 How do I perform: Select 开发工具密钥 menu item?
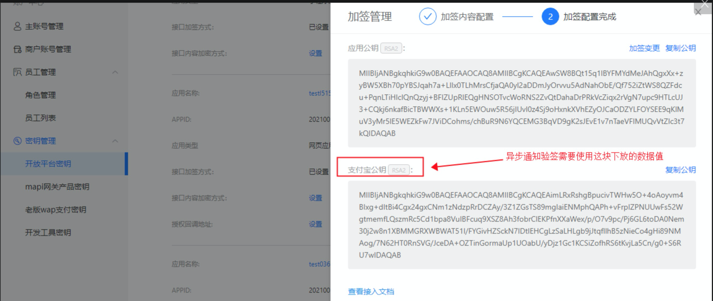[x=48, y=232]
